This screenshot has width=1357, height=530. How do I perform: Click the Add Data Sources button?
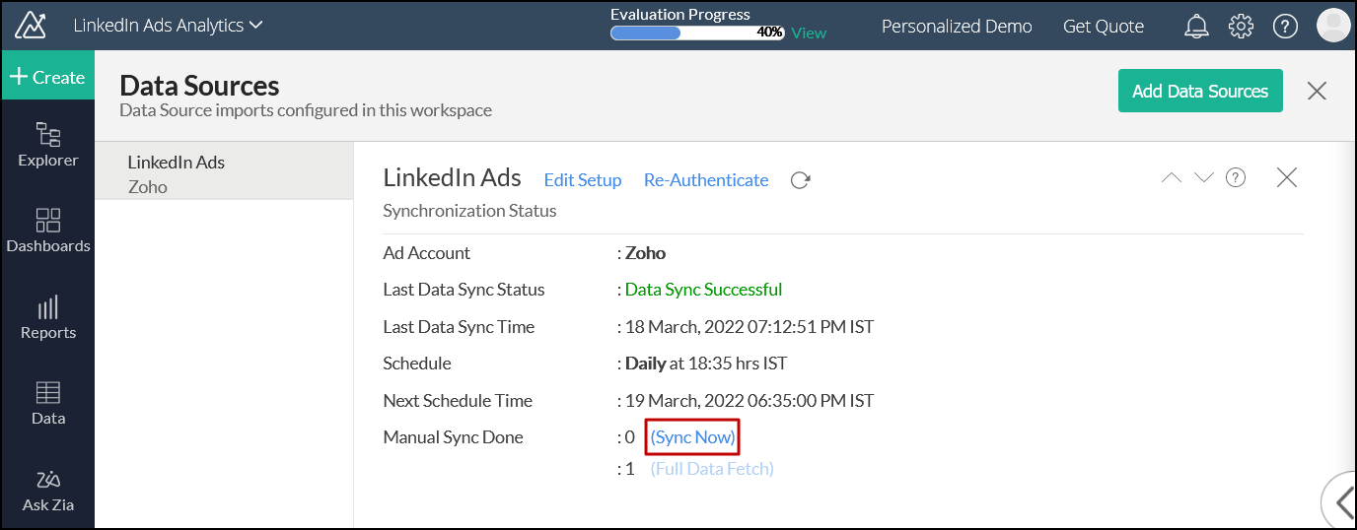point(1199,91)
